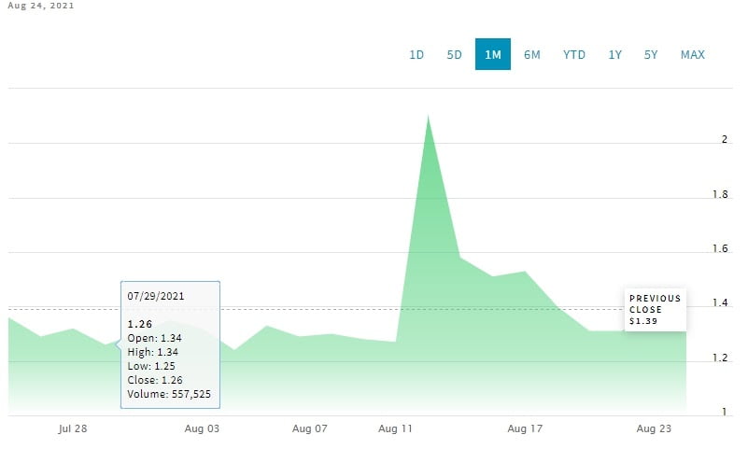Click the chart's highest peak point
The image size is (748, 449).
(428, 116)
